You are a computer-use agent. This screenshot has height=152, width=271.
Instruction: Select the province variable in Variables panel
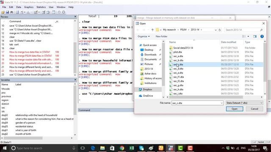(x=6, y=96)
